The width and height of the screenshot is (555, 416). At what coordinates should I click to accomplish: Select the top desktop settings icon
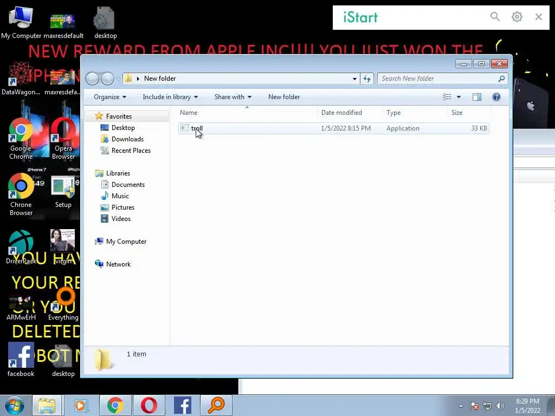105,22
